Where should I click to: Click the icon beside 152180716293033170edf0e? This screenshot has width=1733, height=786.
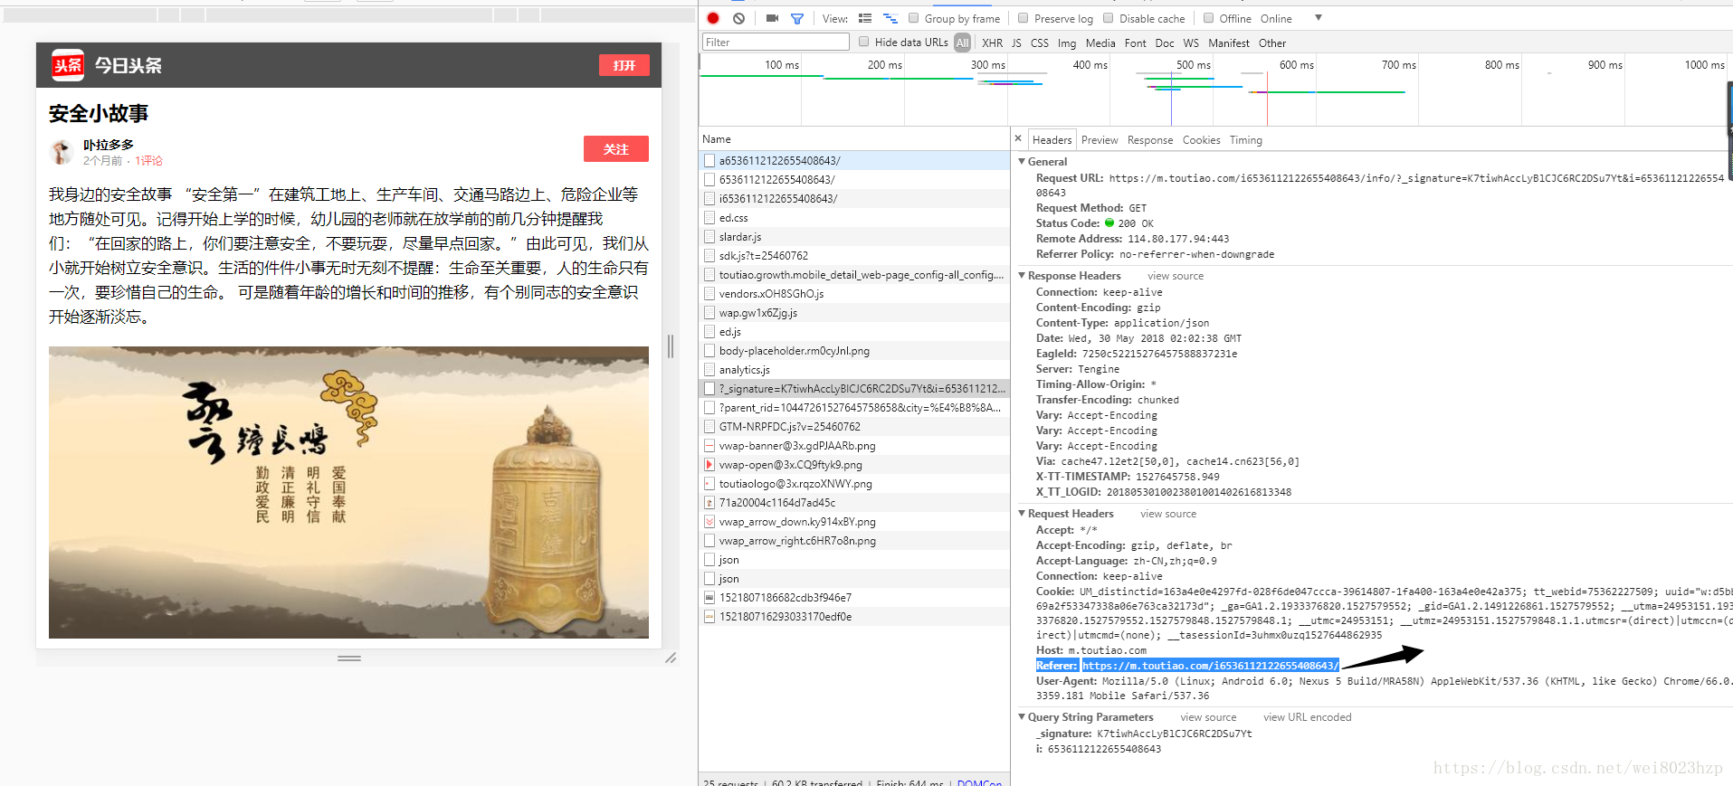pyautogui.click(x=709, y=616)
